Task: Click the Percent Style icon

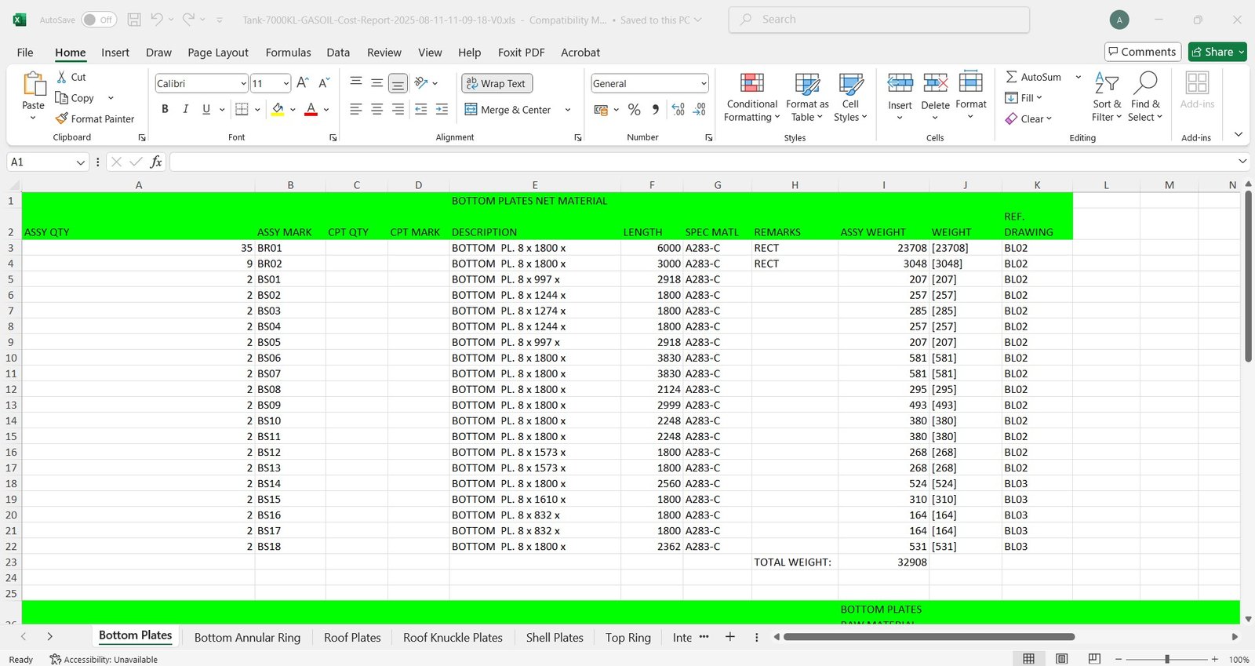Action: (x=635, y=110)
